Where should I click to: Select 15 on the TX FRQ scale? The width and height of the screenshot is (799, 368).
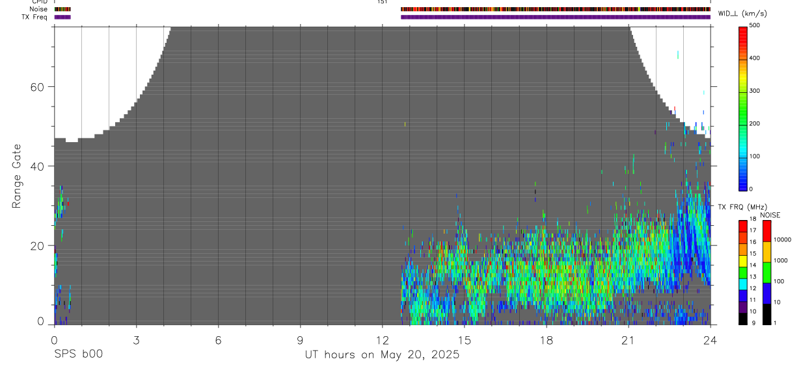(x=753, y=254)
